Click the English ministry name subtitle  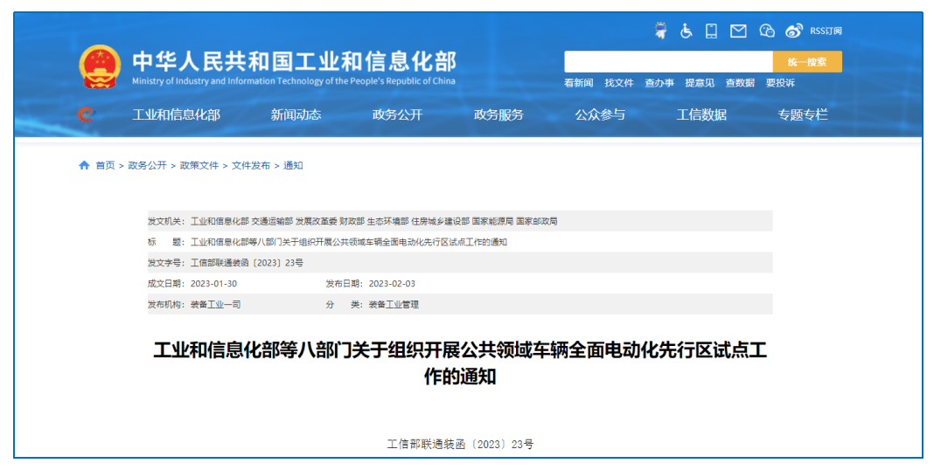click(x=294, y=81)
